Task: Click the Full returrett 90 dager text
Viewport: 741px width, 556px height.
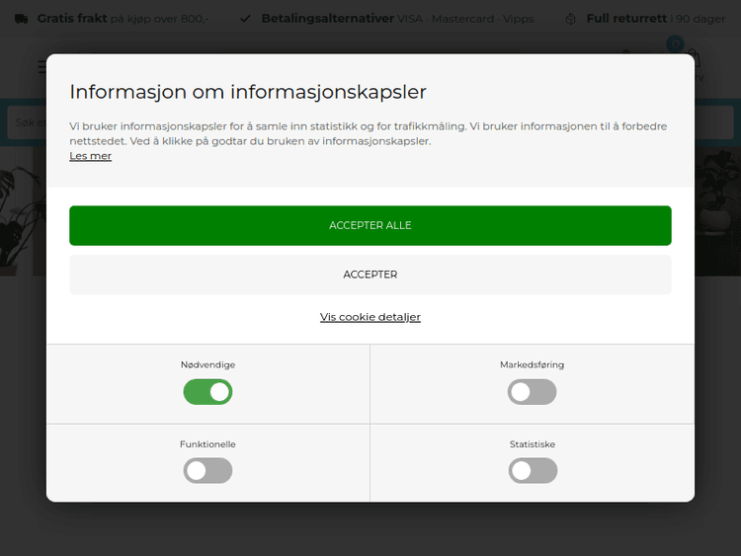Action: (x=655, y=19)
